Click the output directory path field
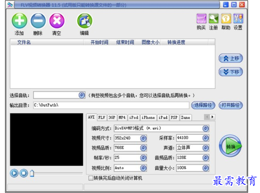The height and width of the screenshot is (193, 260). (x=111, y=105)
